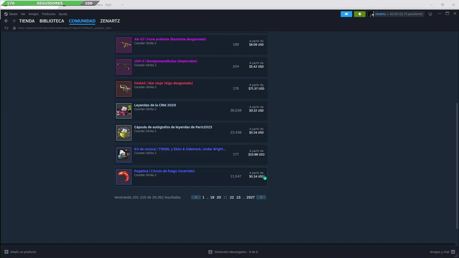Jump to results page 23
This screenshot has height=258, width=459.
coord(238,197)
